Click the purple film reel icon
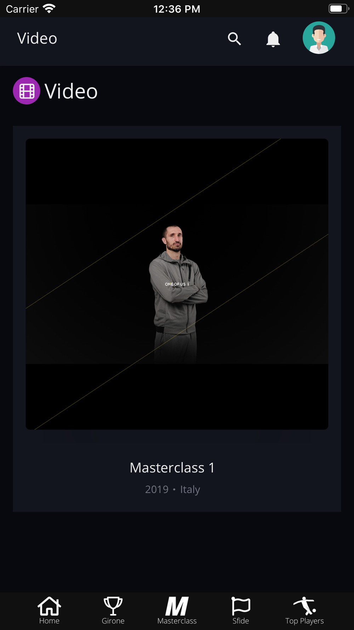The width and height of the screenshot is (354, 630). 27,91
